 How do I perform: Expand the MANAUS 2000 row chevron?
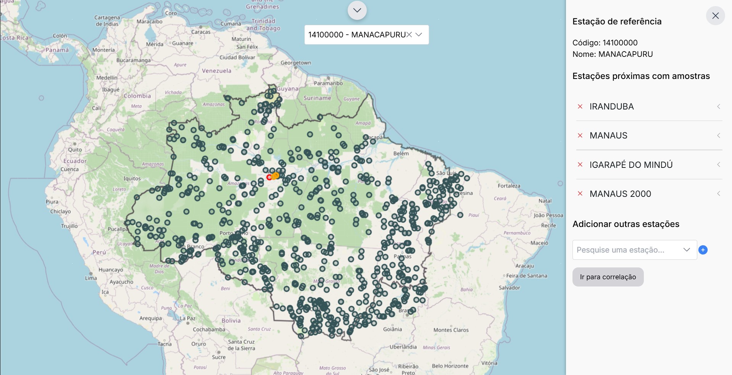(718, 193)
